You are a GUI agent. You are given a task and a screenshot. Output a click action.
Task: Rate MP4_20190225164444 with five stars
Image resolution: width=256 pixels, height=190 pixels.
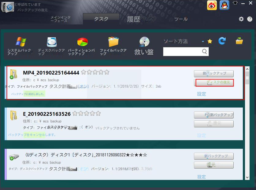(x=106, y=72)
